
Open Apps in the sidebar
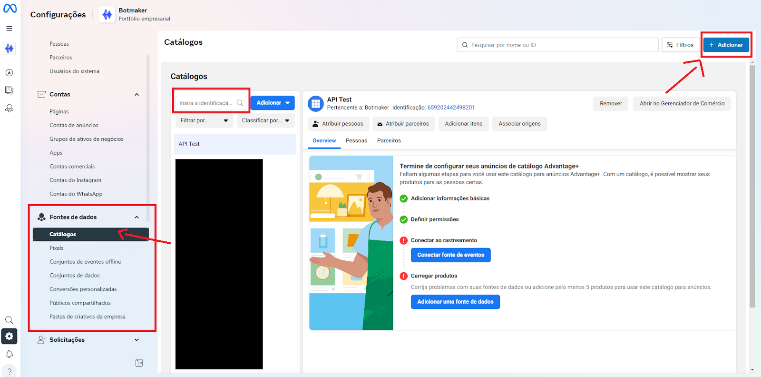tap(56, 153)
